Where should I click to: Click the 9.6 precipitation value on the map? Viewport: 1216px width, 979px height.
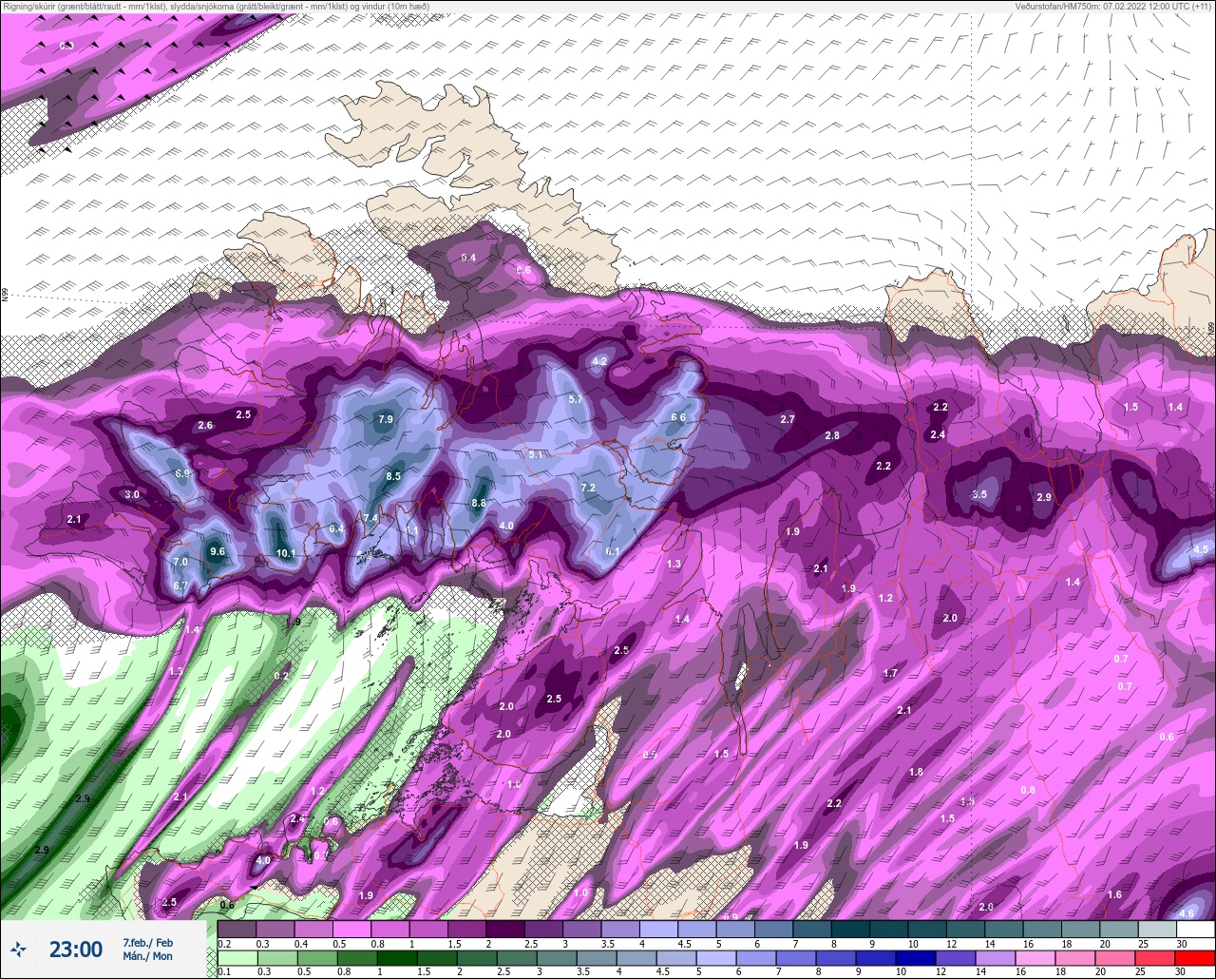point(218,551)
